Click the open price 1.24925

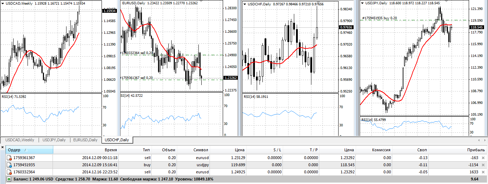point(237,172)
